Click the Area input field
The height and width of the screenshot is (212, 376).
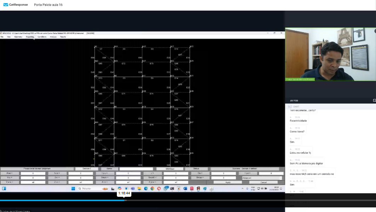point(33,173)
